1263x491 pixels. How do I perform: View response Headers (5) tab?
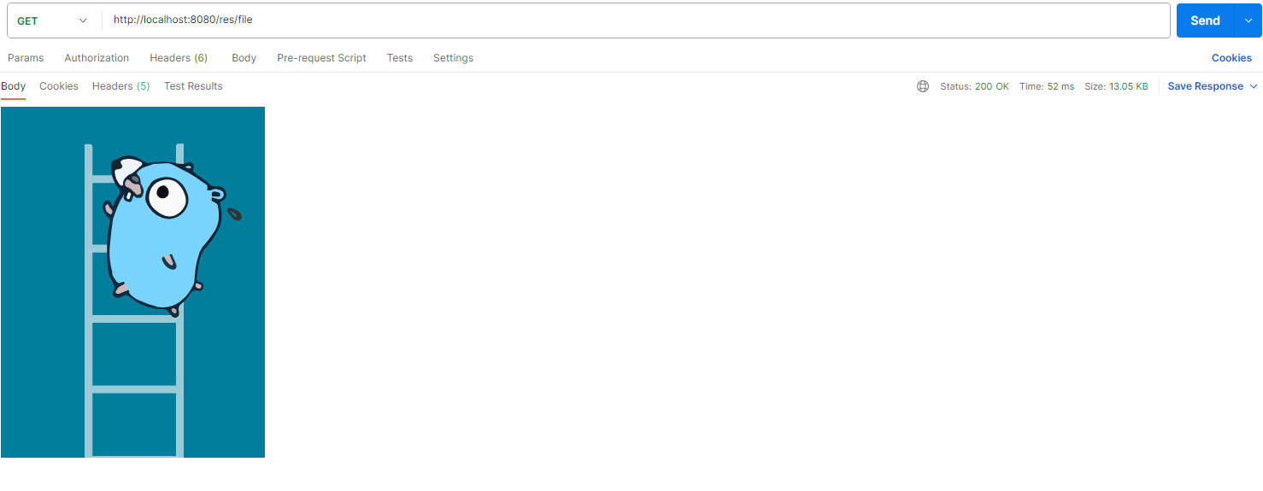[x=121, y=86]
